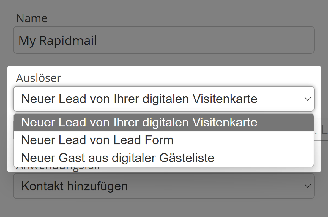Select the text 'My Rapidmail'
This screenshot has height=217, width=328.
click(57, 40)
